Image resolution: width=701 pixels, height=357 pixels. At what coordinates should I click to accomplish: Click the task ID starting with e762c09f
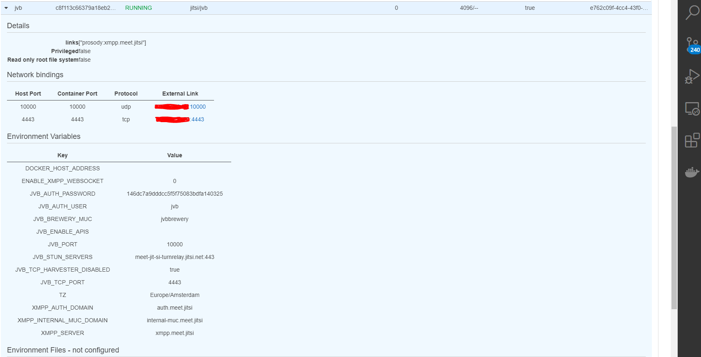tap(619, 8)
